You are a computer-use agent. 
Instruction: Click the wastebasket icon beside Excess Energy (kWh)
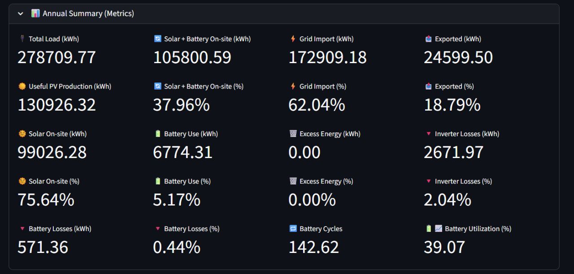[293, 134]
